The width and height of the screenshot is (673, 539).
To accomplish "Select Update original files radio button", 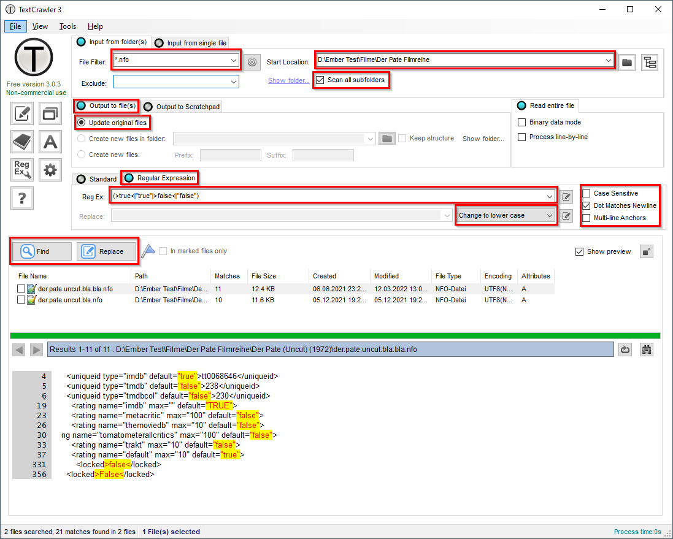I will coord(81,123).
